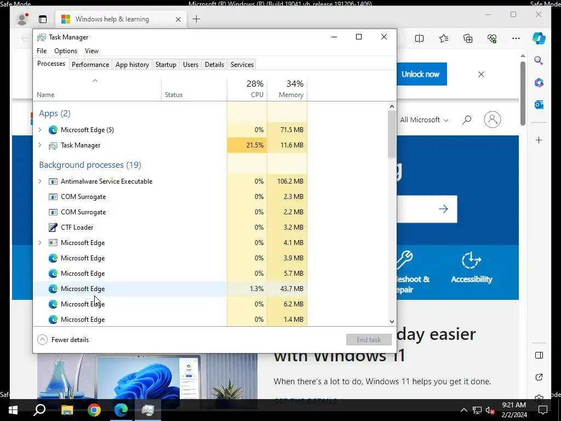Image resolution: width=561 pixels, height=421 pixels.
Task: Switch to App history tab
Action: [132, 65]
